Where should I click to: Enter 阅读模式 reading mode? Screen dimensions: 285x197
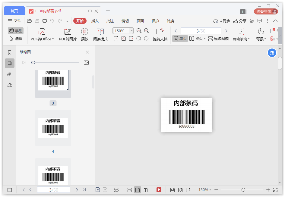point(100,35)
